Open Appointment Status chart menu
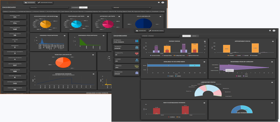Screen dimensions: 280x122 tap(273, 41)
